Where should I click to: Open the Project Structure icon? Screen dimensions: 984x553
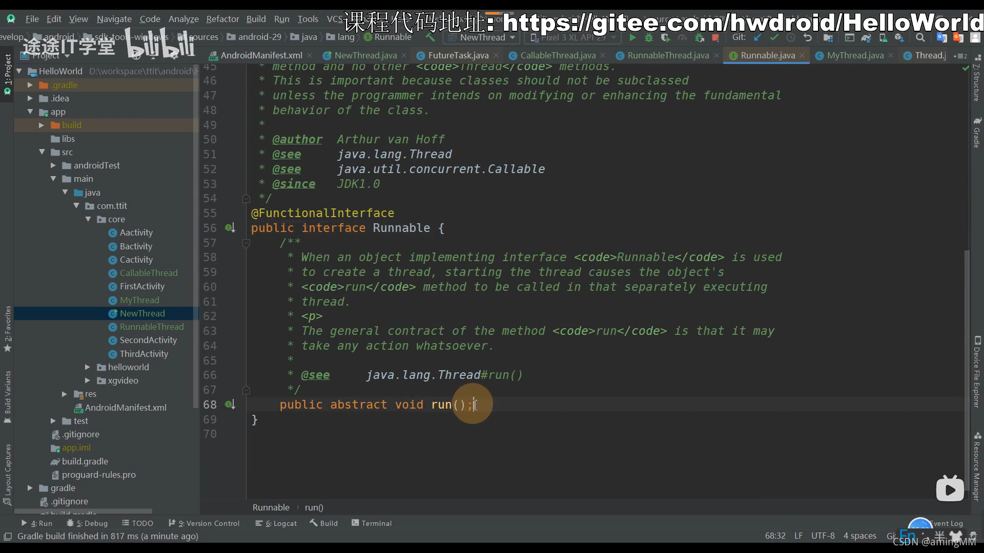(x=828, y=37)
